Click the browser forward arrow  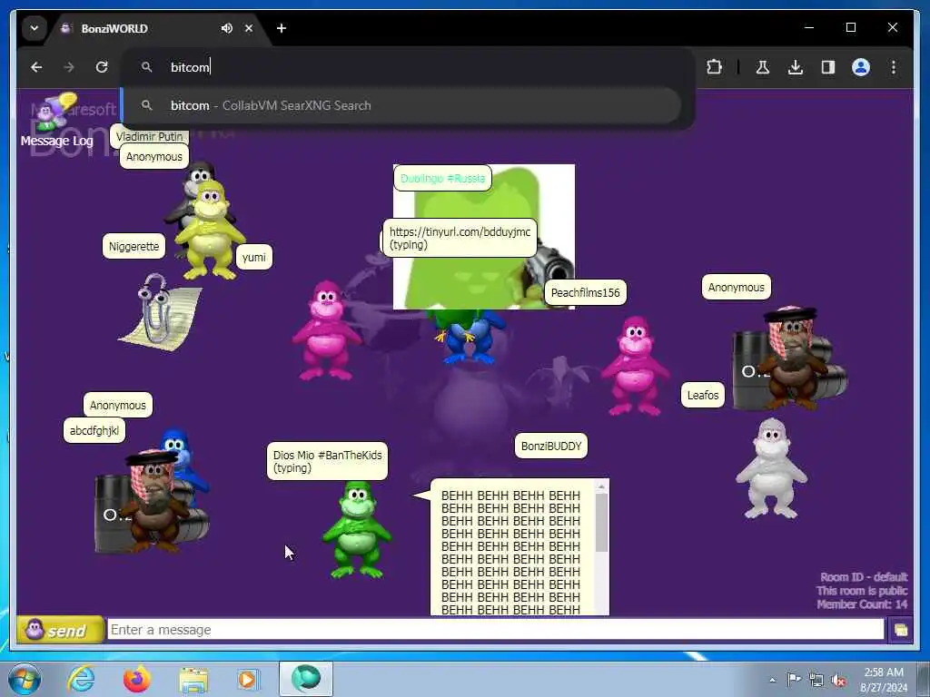(x=69, y=67)
